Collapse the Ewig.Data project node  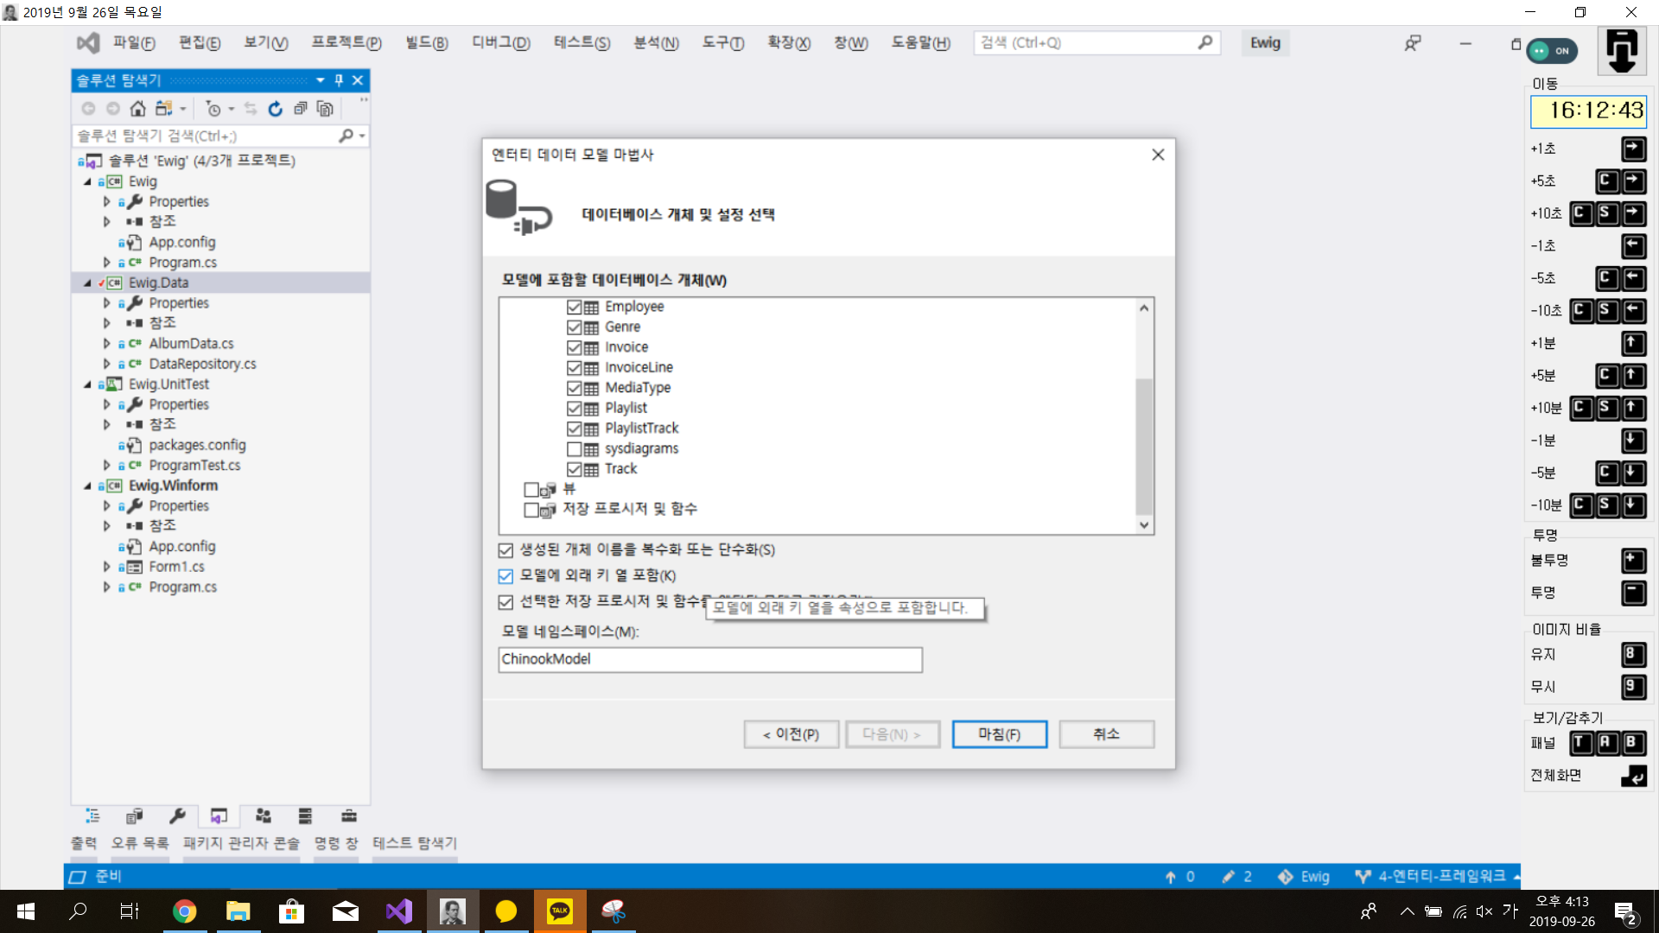(87, 283)
